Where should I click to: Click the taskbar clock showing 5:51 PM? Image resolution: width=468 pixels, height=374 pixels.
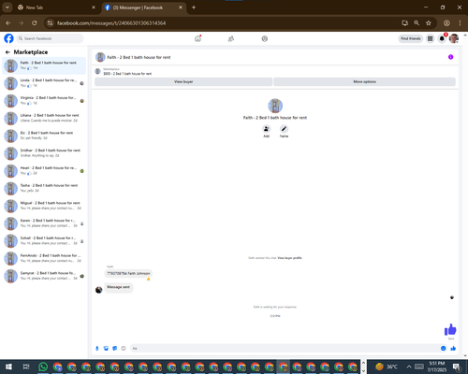click(x=436, y=367)
